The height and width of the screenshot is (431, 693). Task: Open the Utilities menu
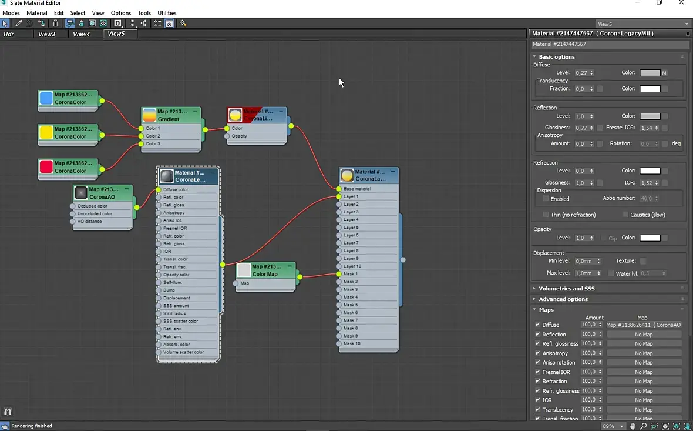[x=167, y=13]
